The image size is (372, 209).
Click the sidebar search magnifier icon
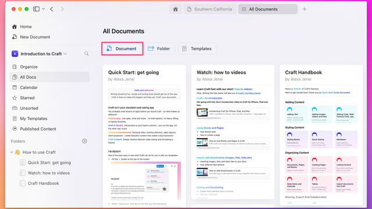(x=87, y=54)
